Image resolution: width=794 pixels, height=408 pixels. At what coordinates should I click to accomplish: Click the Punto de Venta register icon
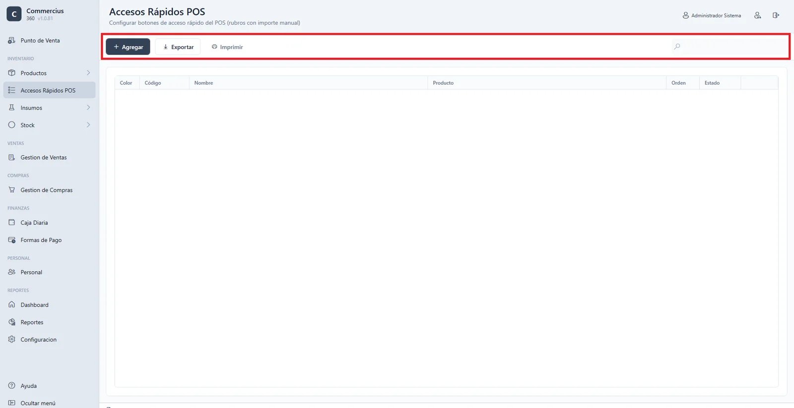(x=12, y=41)
